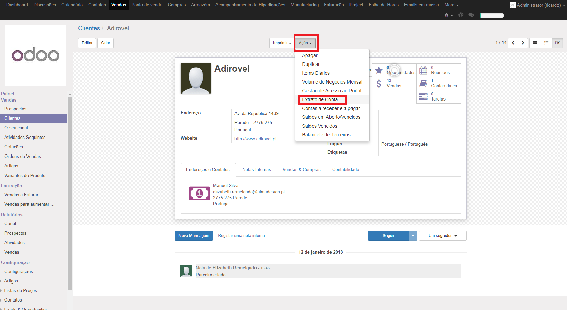This screenshot has width=567, height=310.
Task: Switch to list view
Action: pyautogui.click(x=546, y=43)
